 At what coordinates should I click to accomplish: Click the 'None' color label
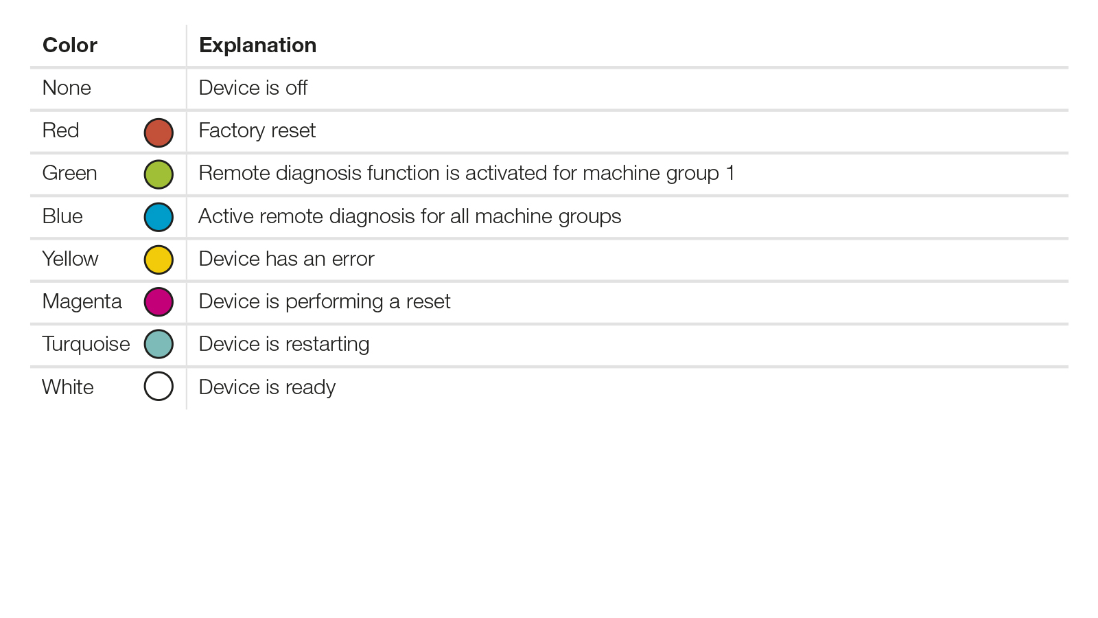tap(67, 88)
